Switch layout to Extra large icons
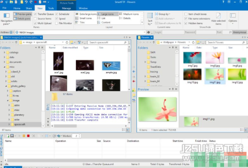248x168 pixels. 86,14
